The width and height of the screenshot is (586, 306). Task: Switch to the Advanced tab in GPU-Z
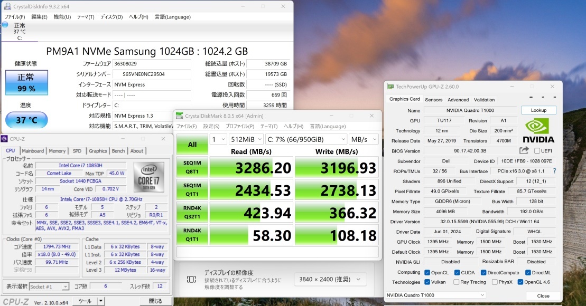458,100
